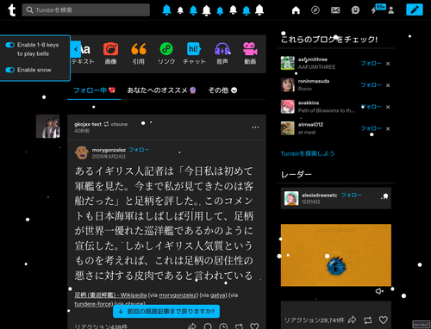Viewport: 431px width, 329px height.
Task: Follow avakkins blog
Action: point(371,107)
